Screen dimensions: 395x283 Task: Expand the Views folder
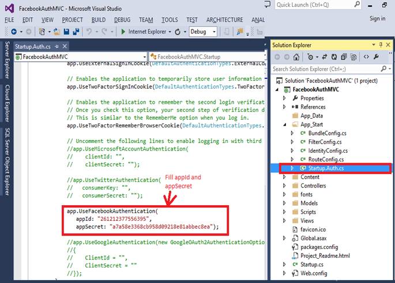click(x=284, y=221)
